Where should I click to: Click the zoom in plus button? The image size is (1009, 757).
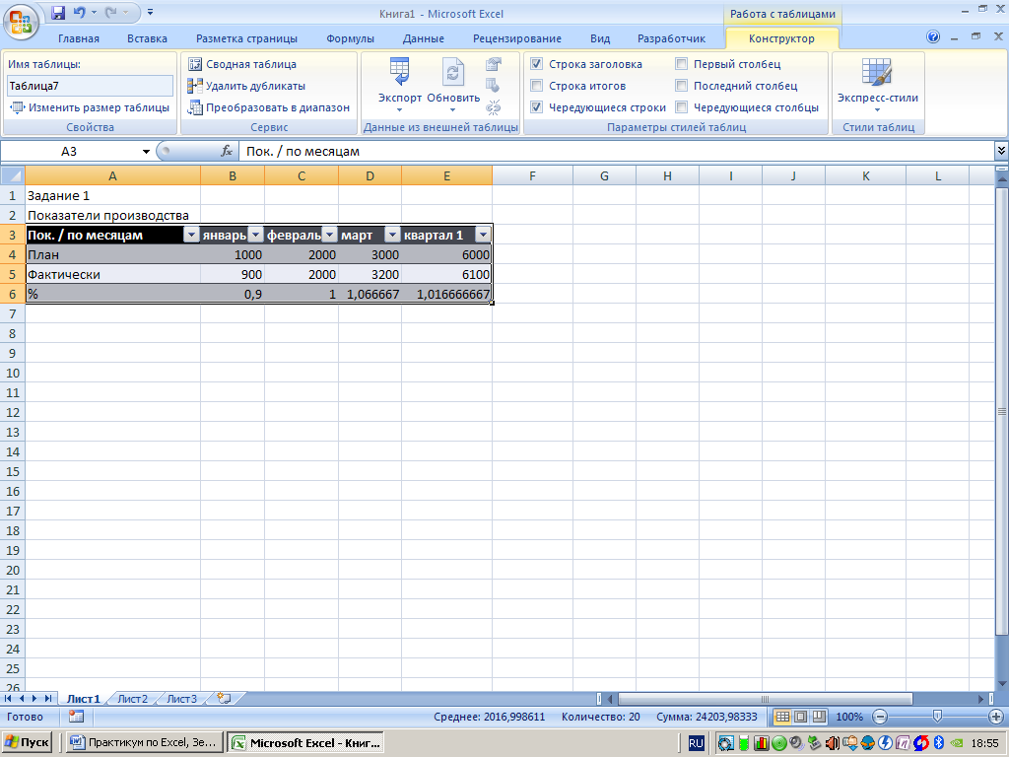click(995, 717)
